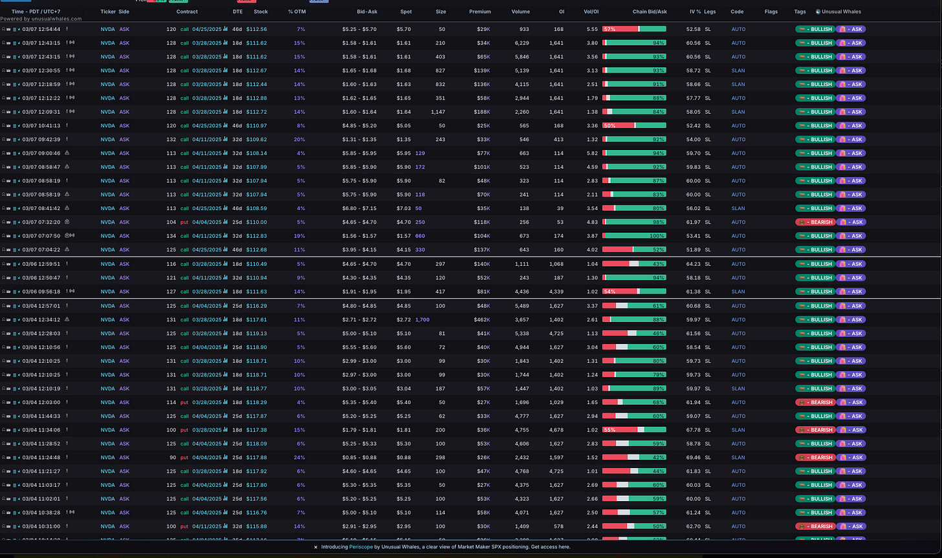Viewport: 942px width, 558px height.
Task: Open the chart icon in the 03/04 12:57:01 row
Action: pos(225,306)
